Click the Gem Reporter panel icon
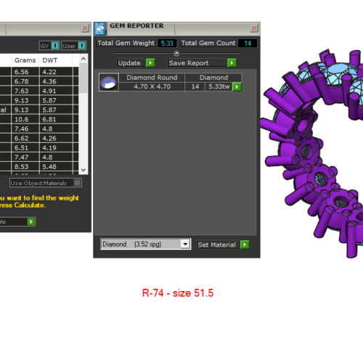The width and height of the screenshot is (363, 363). click(99, 29)
